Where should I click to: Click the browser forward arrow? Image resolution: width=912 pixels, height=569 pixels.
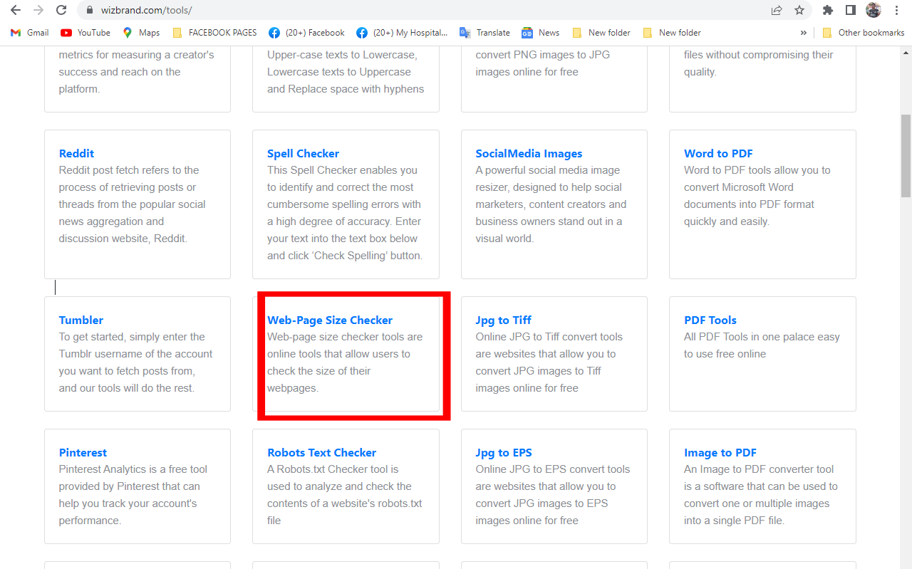pos(38,10)
